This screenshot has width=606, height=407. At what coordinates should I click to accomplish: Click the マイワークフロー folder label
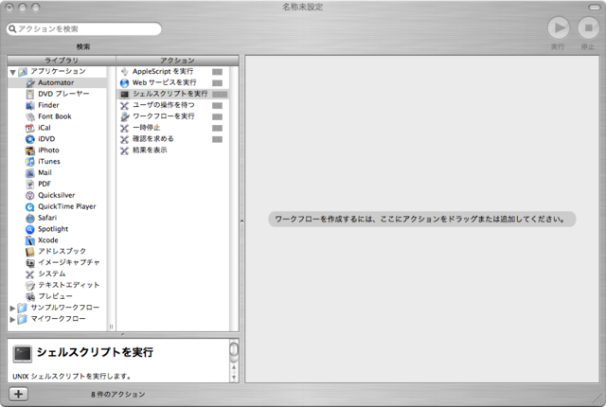click(58, 319)
